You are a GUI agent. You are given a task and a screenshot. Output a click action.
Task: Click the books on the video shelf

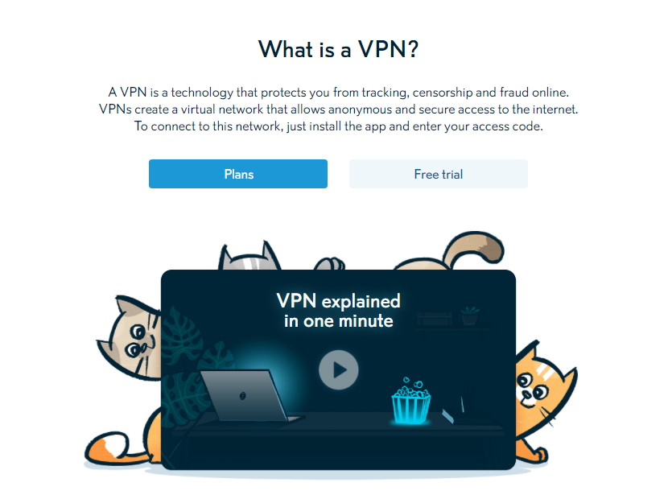(x=435, y=319)
